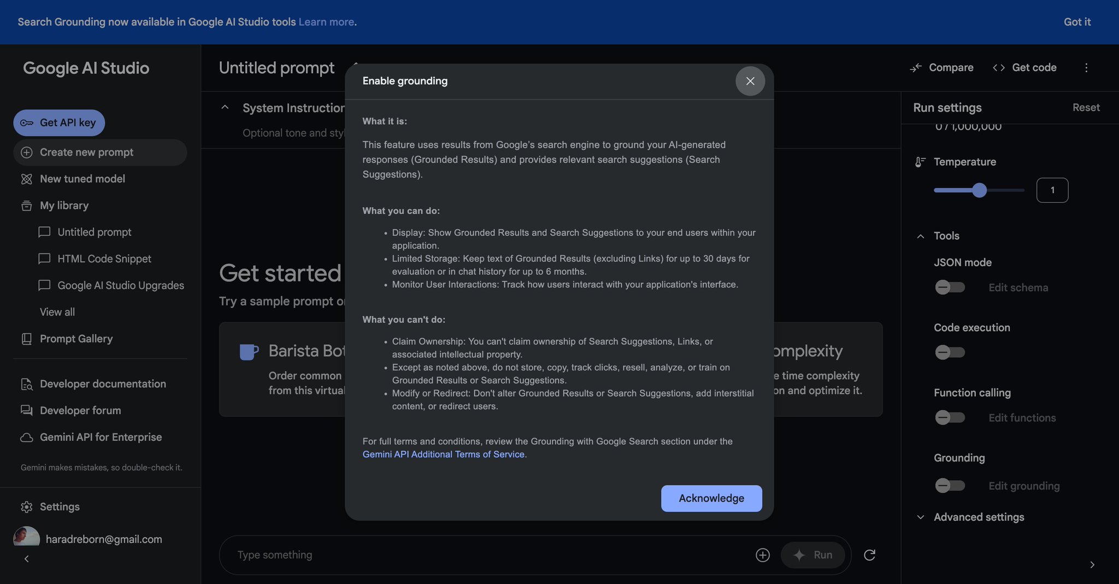Click Get code label in header

tap(1034, 68)
